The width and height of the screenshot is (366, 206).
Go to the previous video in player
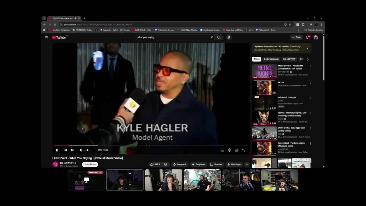[65, 150]
